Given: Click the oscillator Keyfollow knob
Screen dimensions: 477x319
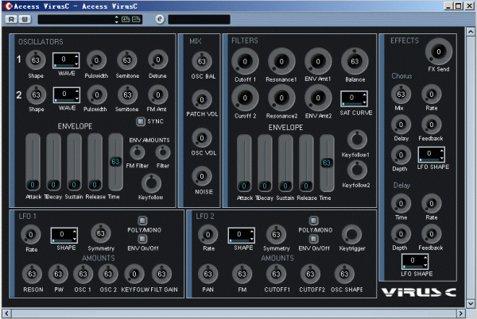Looking at the screenshot, I should 151,183.
